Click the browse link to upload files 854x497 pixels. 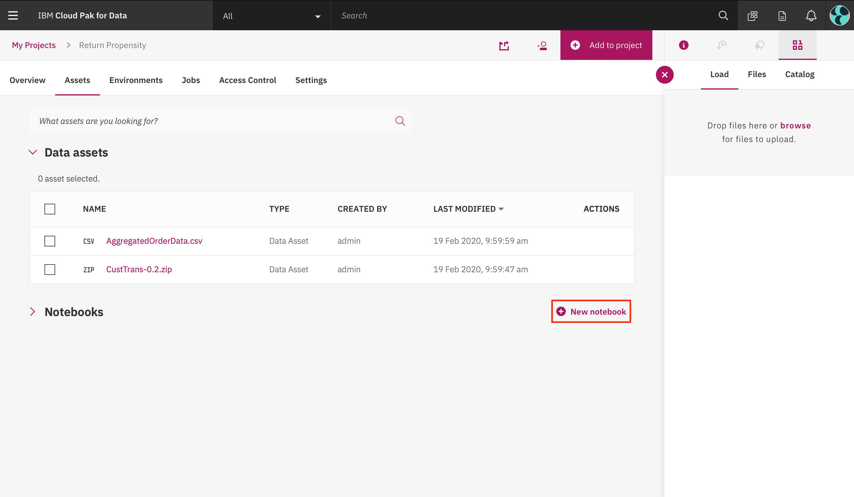coord(795,125)
